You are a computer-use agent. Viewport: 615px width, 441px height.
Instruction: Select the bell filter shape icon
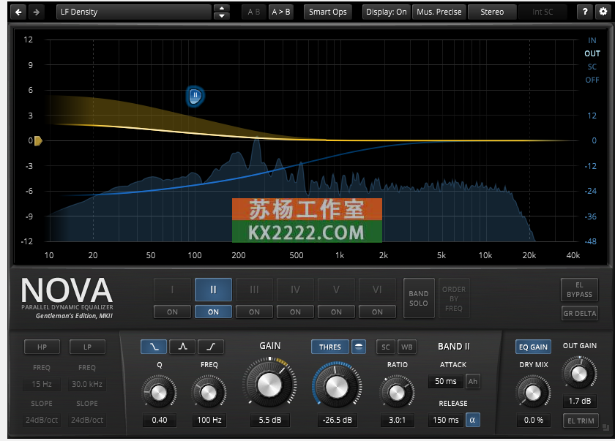point(182,347)
